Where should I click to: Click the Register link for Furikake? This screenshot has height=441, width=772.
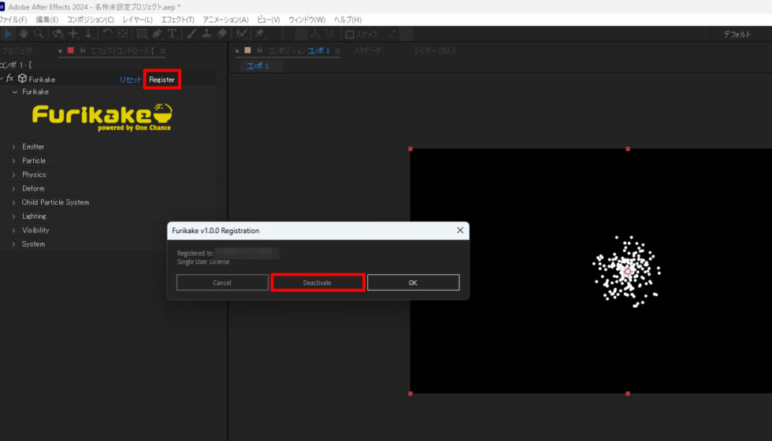[x=162, y=80]
